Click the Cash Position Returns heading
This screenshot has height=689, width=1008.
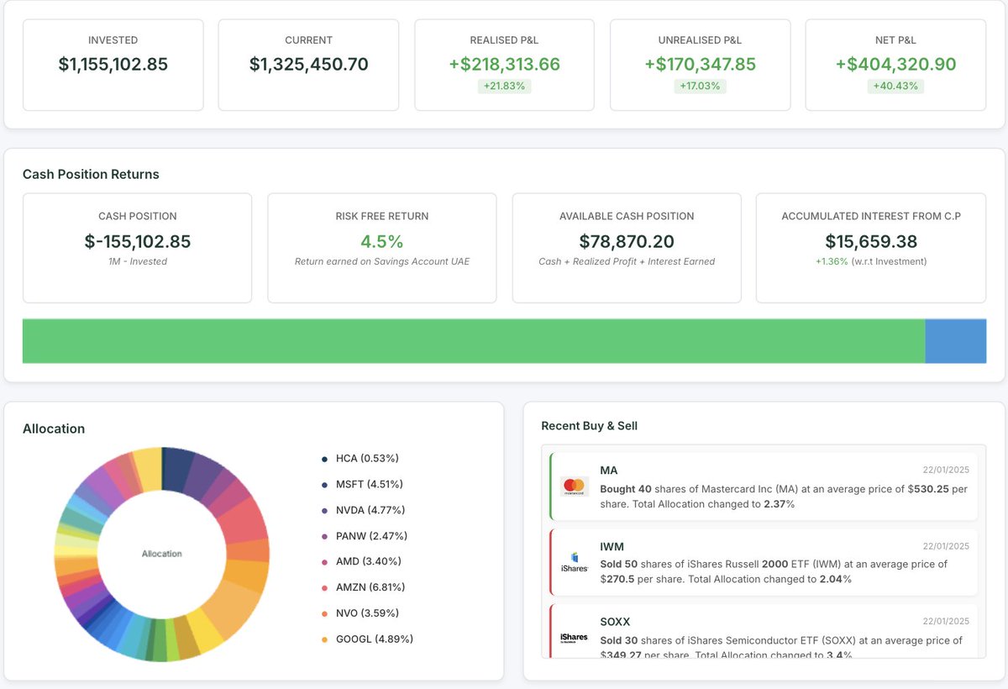(x=91, y=175)
